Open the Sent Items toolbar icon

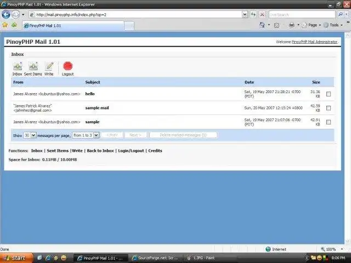tap(33, 66)
